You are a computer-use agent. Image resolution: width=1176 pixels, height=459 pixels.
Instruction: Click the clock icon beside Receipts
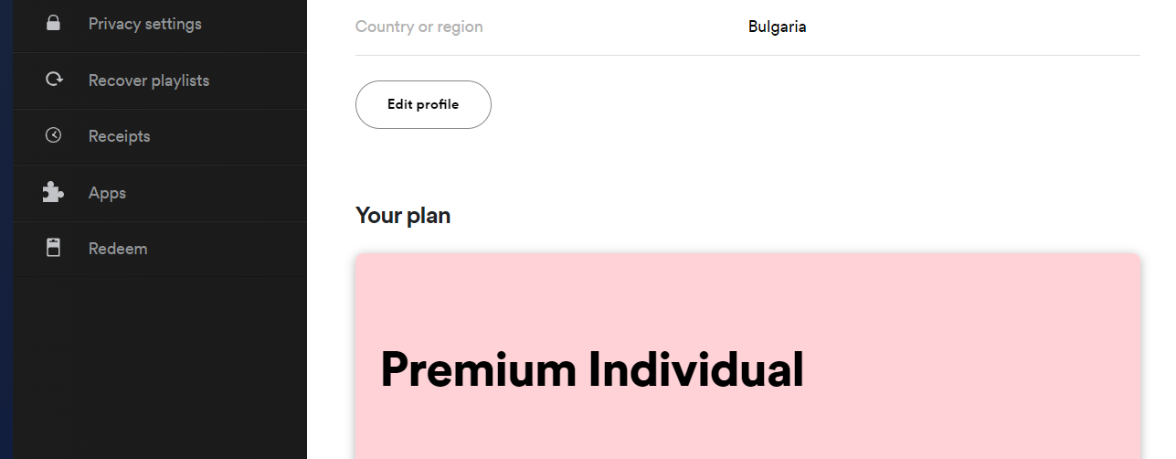[x=54, y=135]
